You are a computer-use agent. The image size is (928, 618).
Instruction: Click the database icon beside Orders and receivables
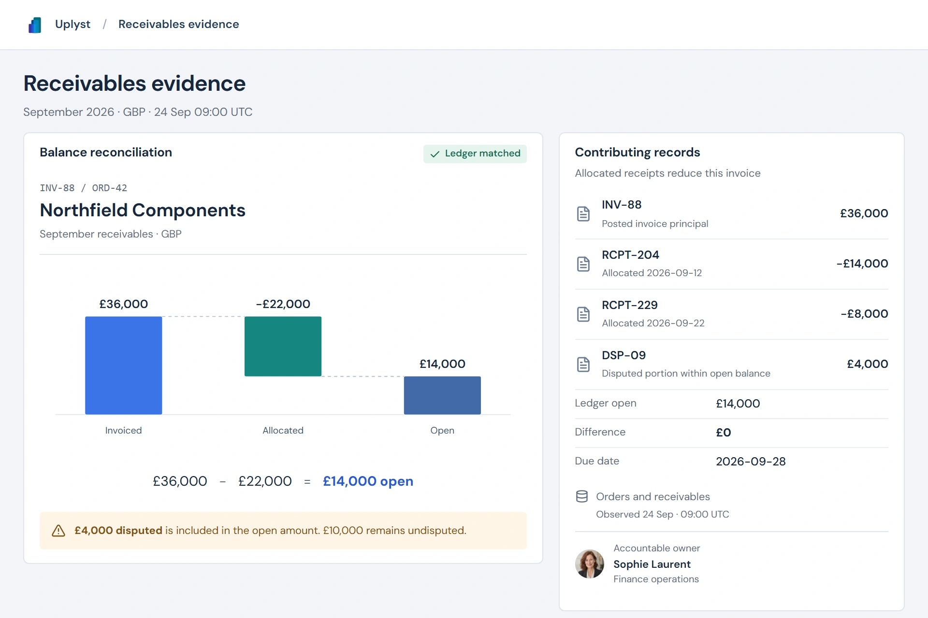click(582, 496)
